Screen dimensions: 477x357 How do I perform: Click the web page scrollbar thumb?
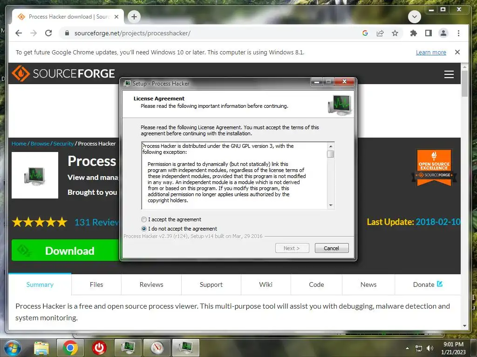point(464,84)
